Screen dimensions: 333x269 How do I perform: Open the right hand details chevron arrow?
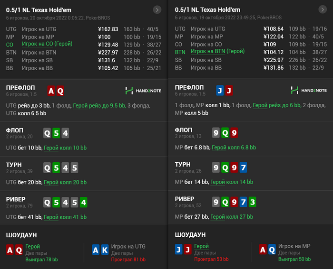point(323,9)
